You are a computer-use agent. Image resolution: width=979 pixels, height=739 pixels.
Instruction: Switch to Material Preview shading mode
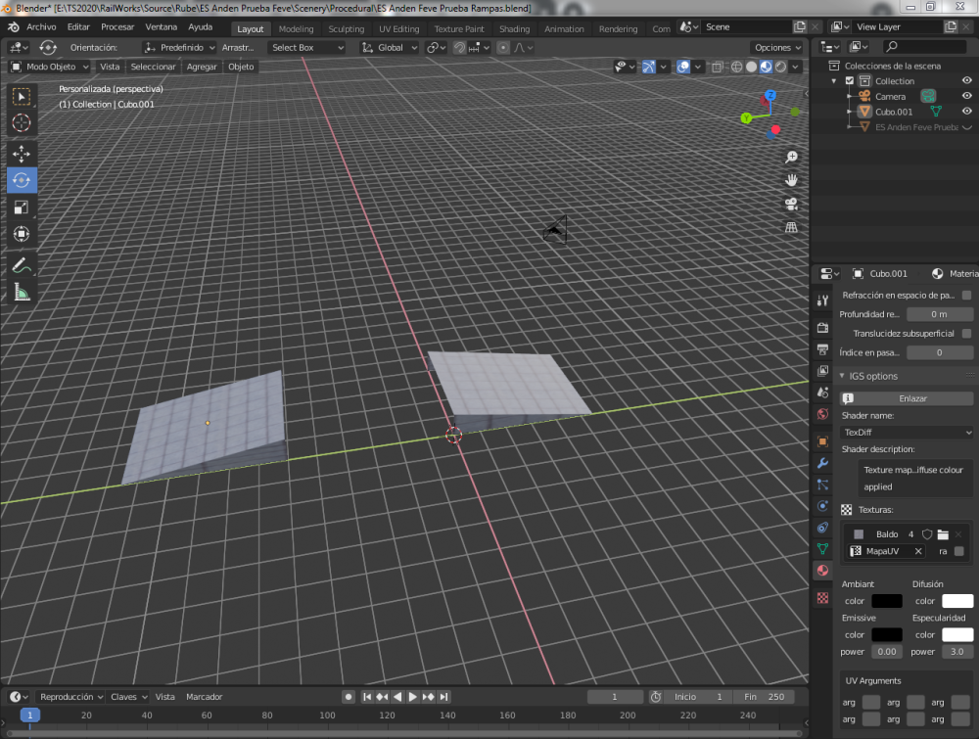[765, 67]
